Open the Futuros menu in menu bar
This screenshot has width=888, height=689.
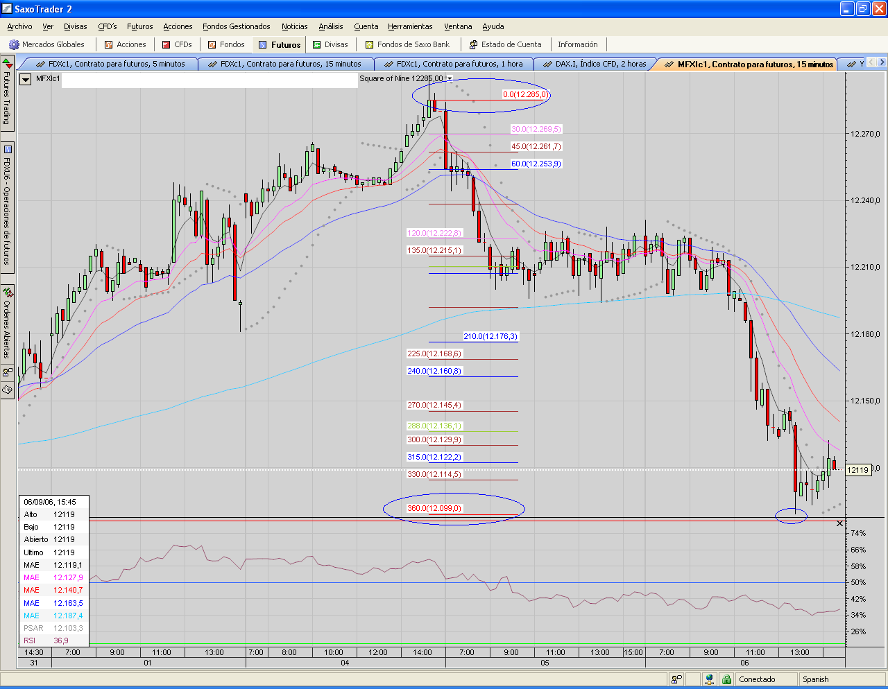pyautogui.click(x=140, y=26)
